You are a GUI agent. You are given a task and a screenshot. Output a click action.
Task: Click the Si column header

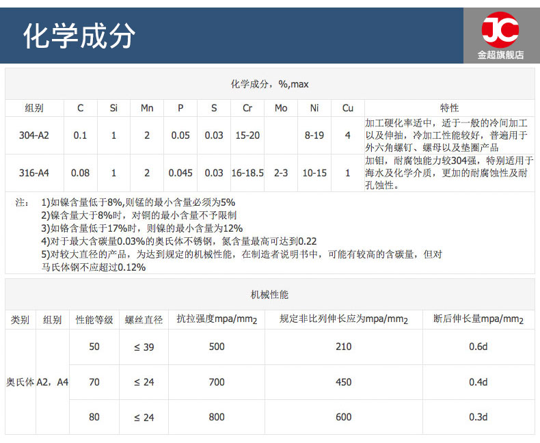[113, 108]
